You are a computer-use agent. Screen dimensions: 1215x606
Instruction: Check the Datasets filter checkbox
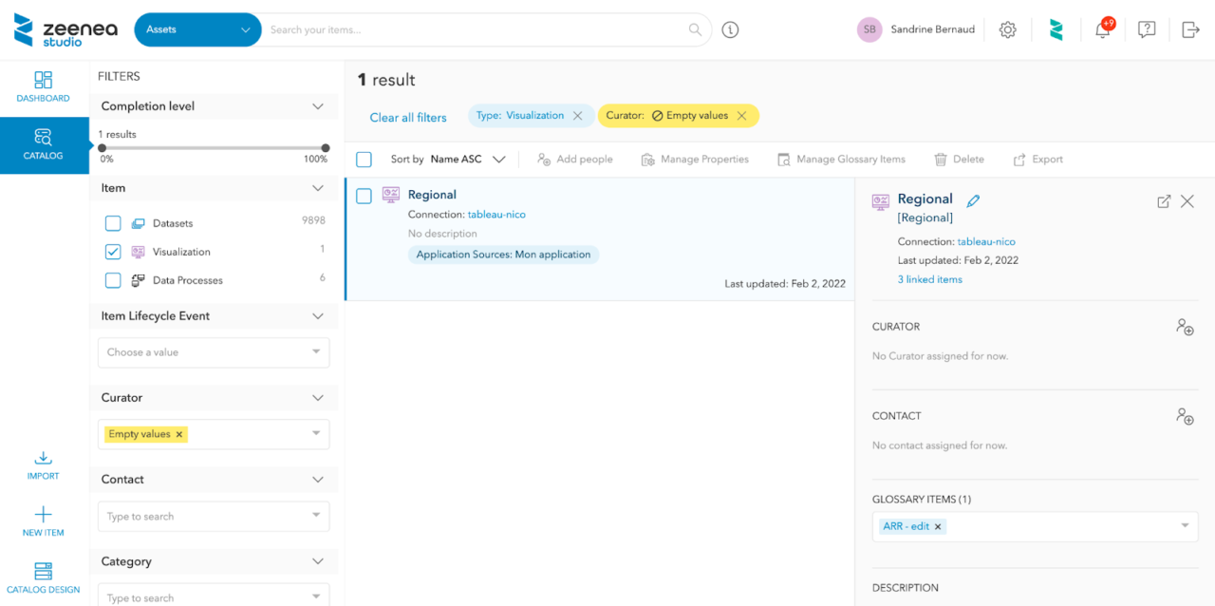(x=113, y=222)
